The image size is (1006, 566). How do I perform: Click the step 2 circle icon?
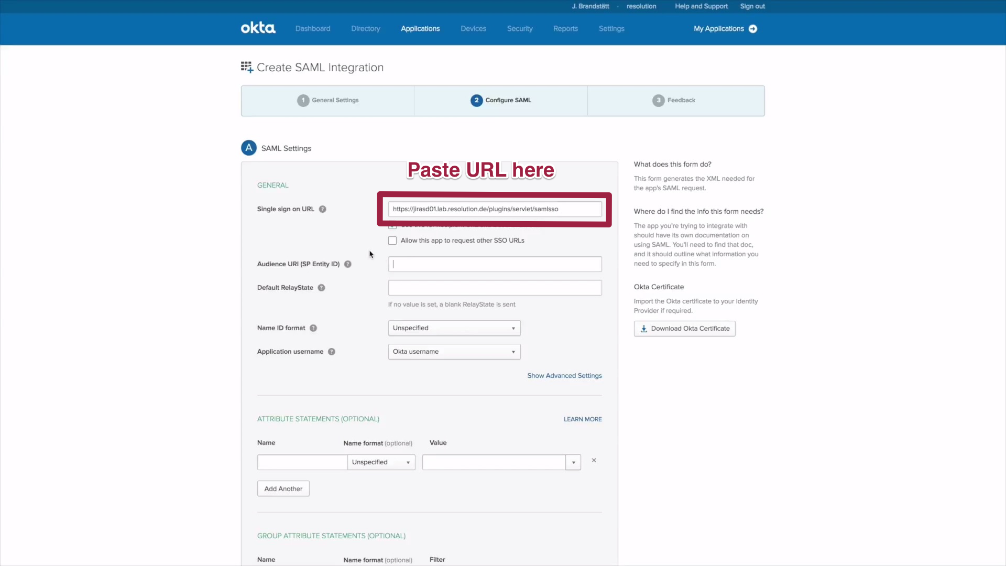click(x=476, y=100)
